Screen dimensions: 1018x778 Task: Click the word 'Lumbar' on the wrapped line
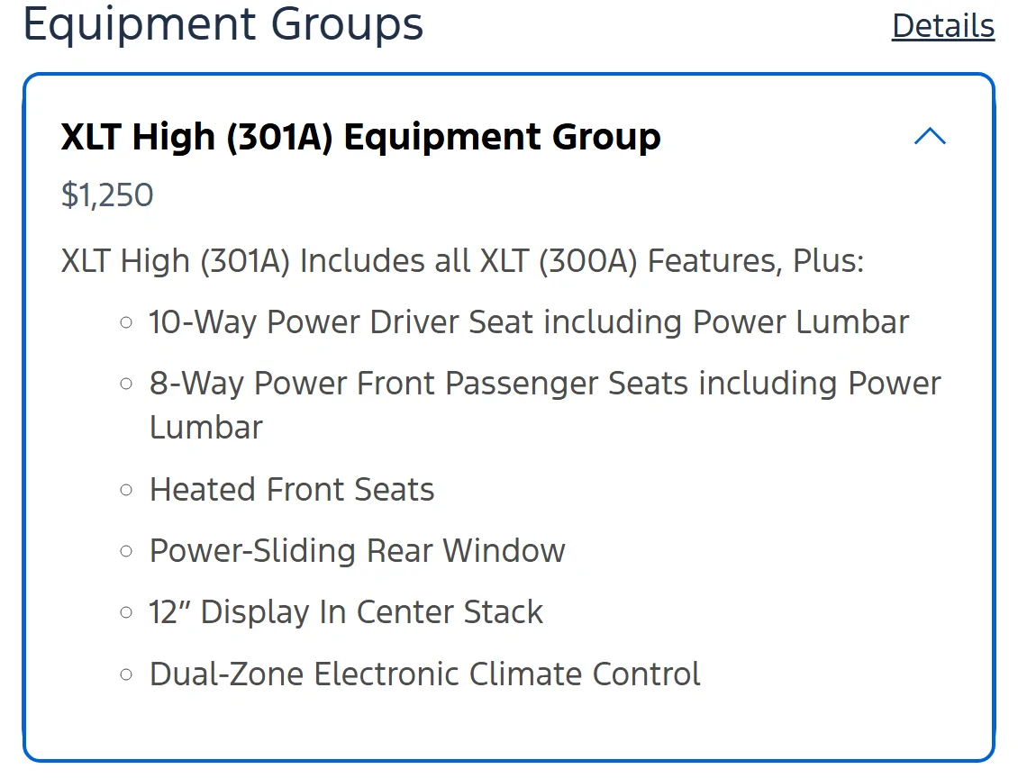[205, 428]
